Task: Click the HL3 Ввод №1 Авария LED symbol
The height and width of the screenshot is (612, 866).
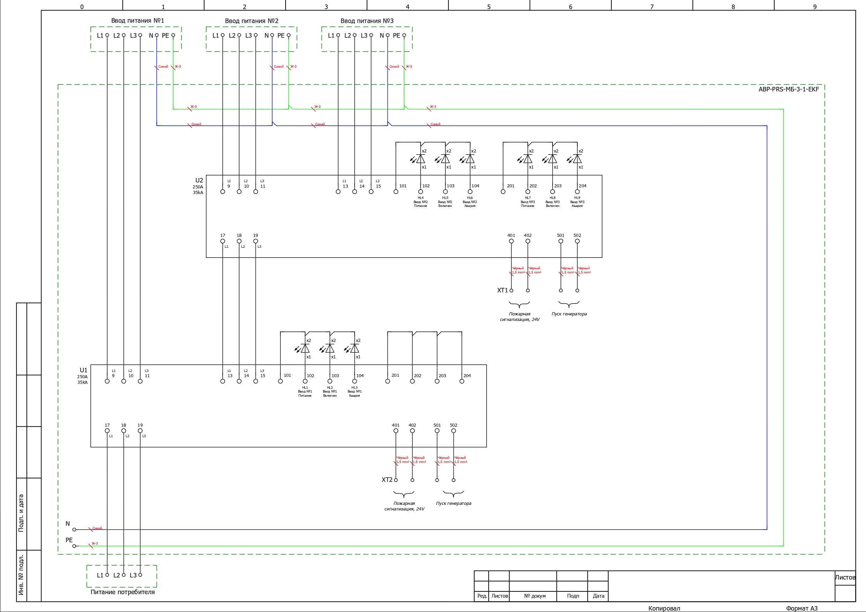Action: (x=354, y=349)
